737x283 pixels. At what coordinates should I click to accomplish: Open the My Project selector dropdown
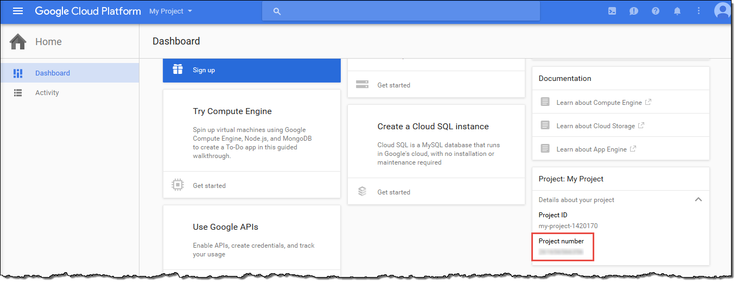tap(170, 11)
